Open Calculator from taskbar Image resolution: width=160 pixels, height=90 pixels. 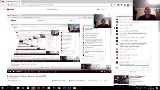coord(28,88)
